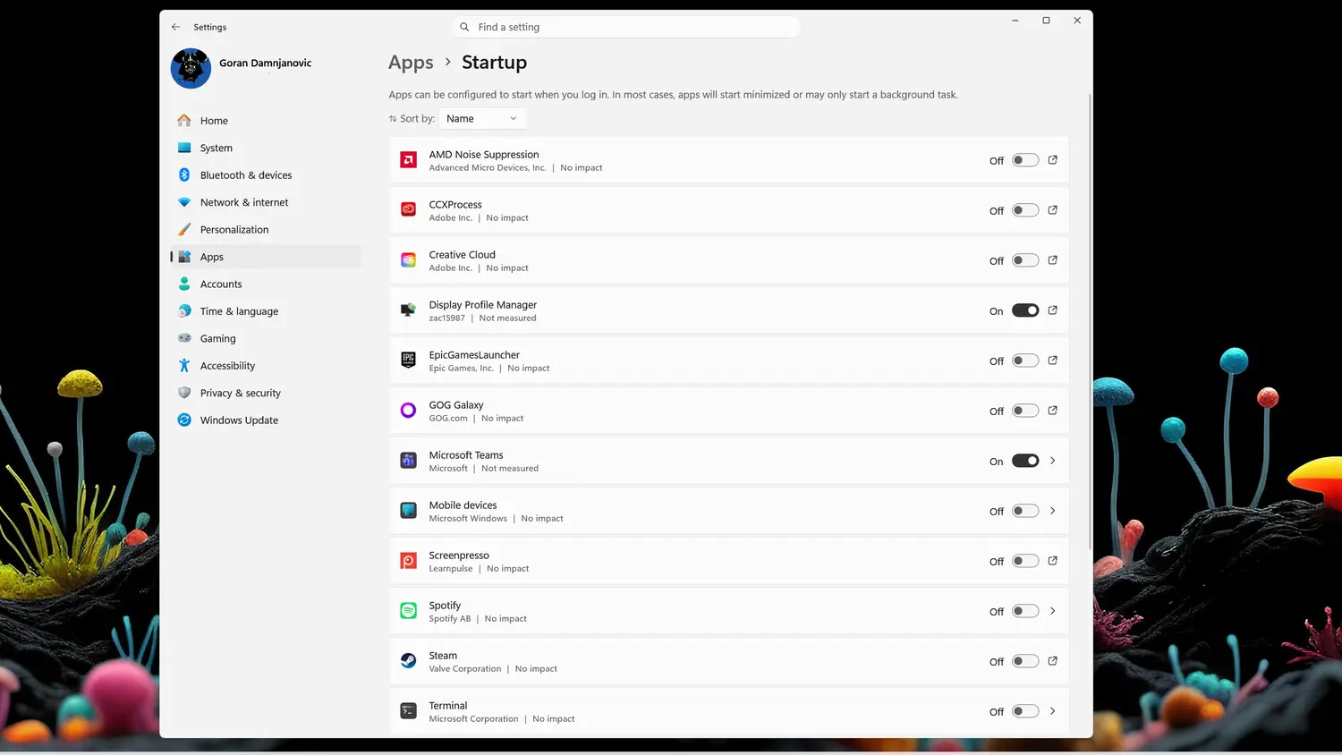
Task: Select Apps in the sidebar
Action: tap(266, 257)
